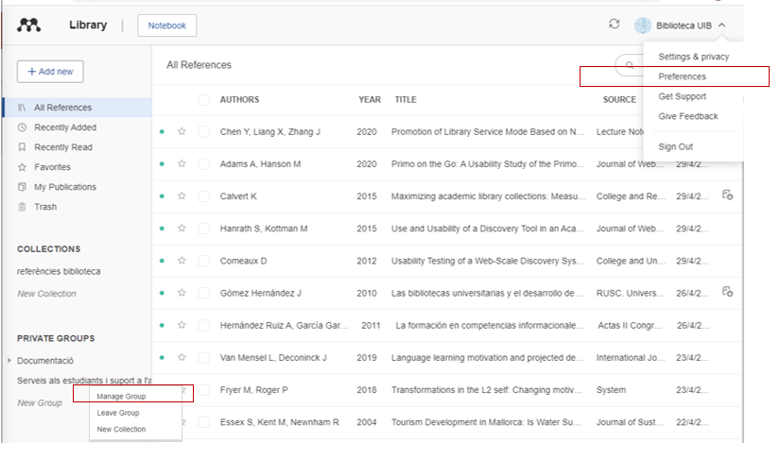Open Recently Added list
The width and height of the screenshot is (780, 460).
coord(65,128)
